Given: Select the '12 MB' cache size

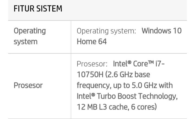Looking at the screenshot, I should (x=87, y=107).
